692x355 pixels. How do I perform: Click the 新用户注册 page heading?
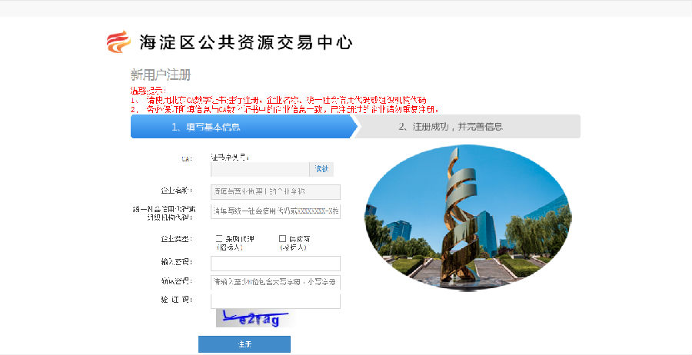[160, 75]
